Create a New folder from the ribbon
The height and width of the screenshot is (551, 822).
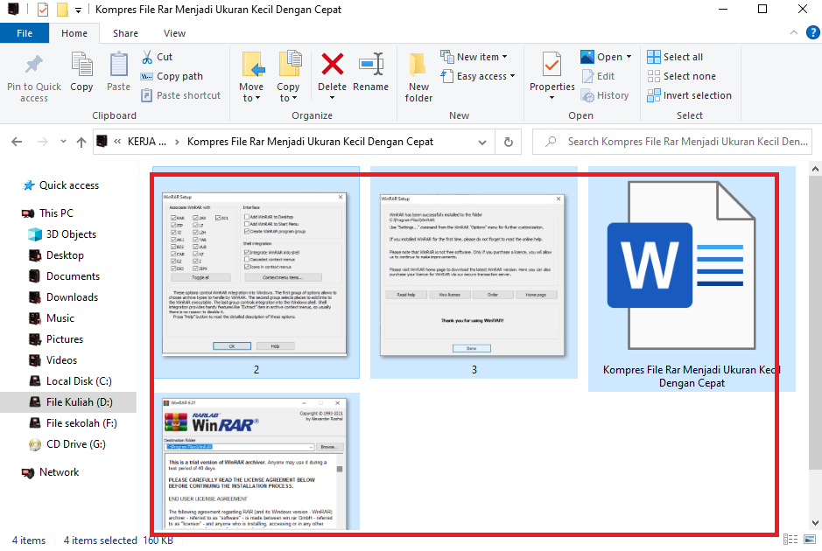tap(418, 77)
